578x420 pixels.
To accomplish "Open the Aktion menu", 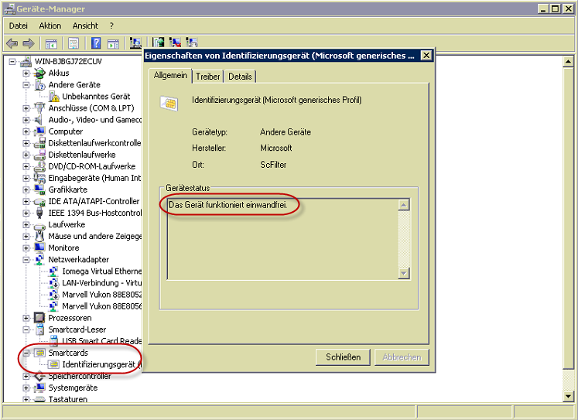I will tap(50, 26).
